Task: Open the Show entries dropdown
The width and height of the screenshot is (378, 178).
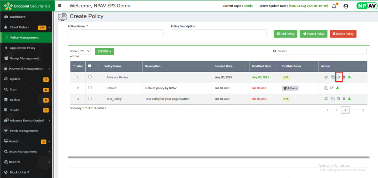Action: click(84, 51)
